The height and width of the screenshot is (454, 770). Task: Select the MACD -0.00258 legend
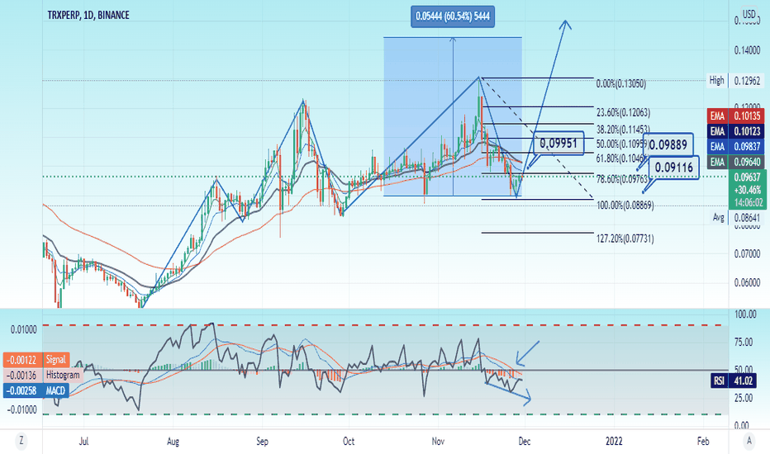[36, 390]
